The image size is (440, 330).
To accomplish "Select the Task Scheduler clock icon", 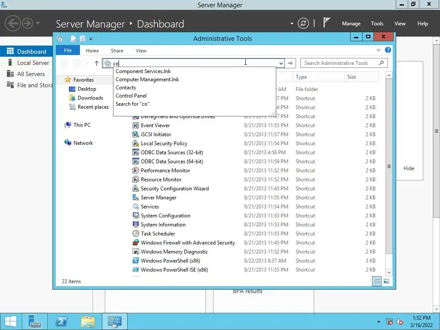I will 135,233.
